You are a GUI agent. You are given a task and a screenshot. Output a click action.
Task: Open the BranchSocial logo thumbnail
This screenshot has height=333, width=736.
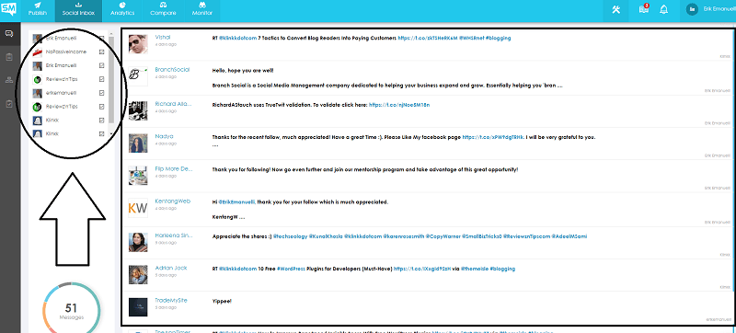point(138,76)
